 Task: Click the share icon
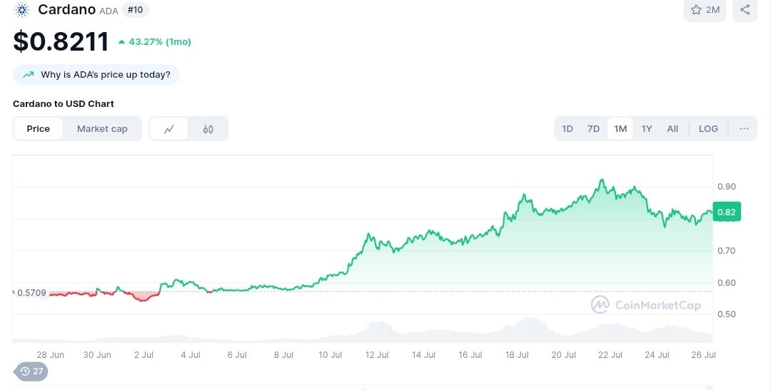(x=745, y=10)
